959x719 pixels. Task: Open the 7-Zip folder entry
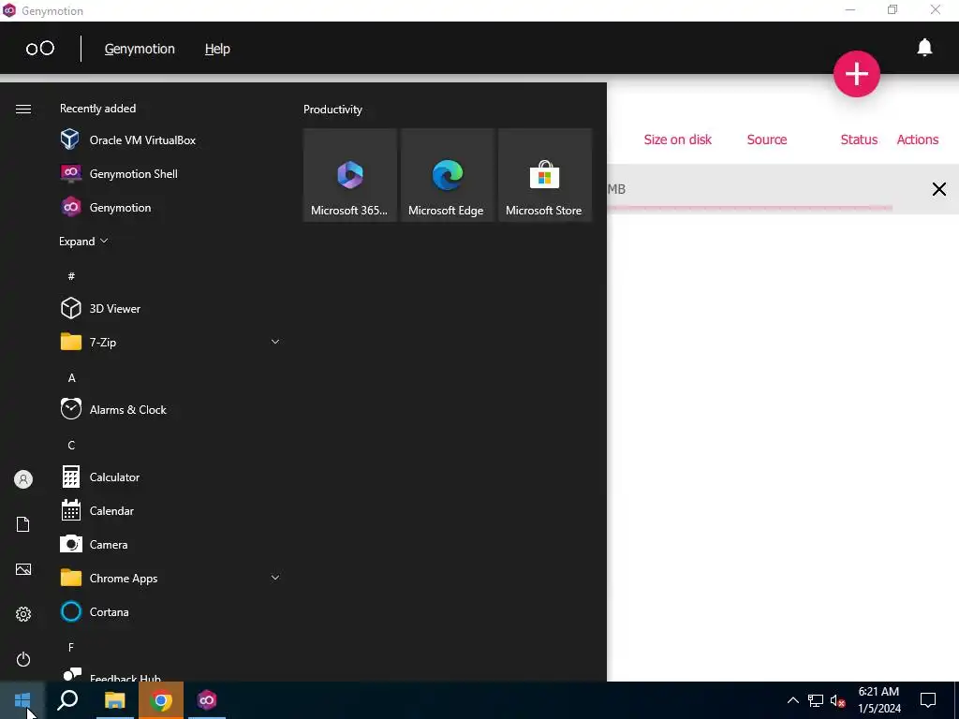pyautogui.click(x=171, y=342)
